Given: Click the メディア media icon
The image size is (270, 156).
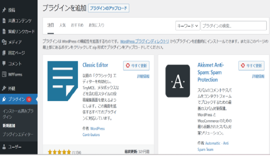Looking at the screenshot, I should (x=4, y=42).
